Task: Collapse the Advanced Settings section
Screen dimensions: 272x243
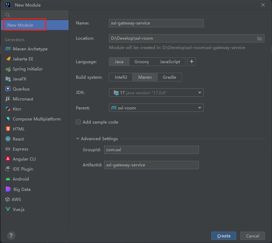Action: tap(78, 139)
